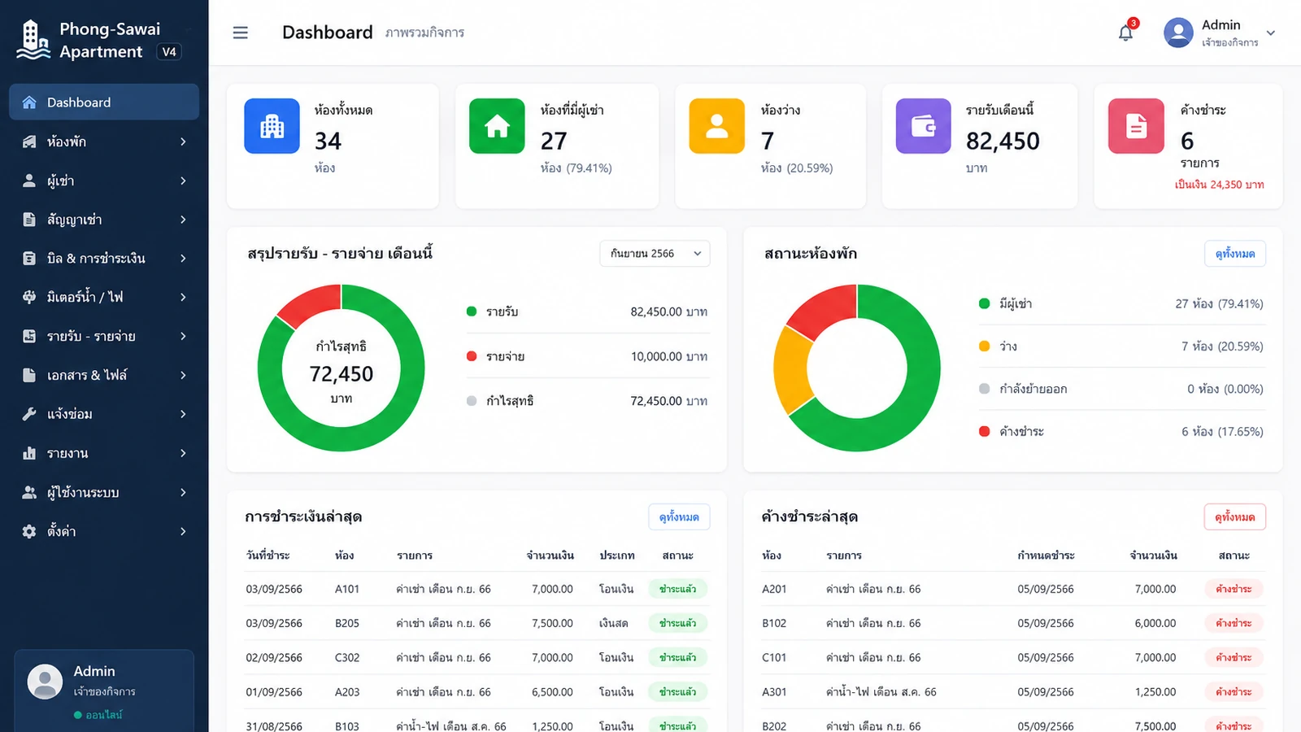Click the sidebar Admin profile card

click(104, 691)
